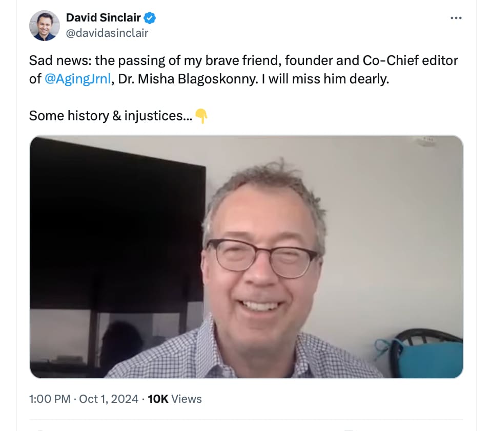Viewport: 491px width, 431px height.
Task: Click the blue verified badge
Action: [x=150, y=18]
